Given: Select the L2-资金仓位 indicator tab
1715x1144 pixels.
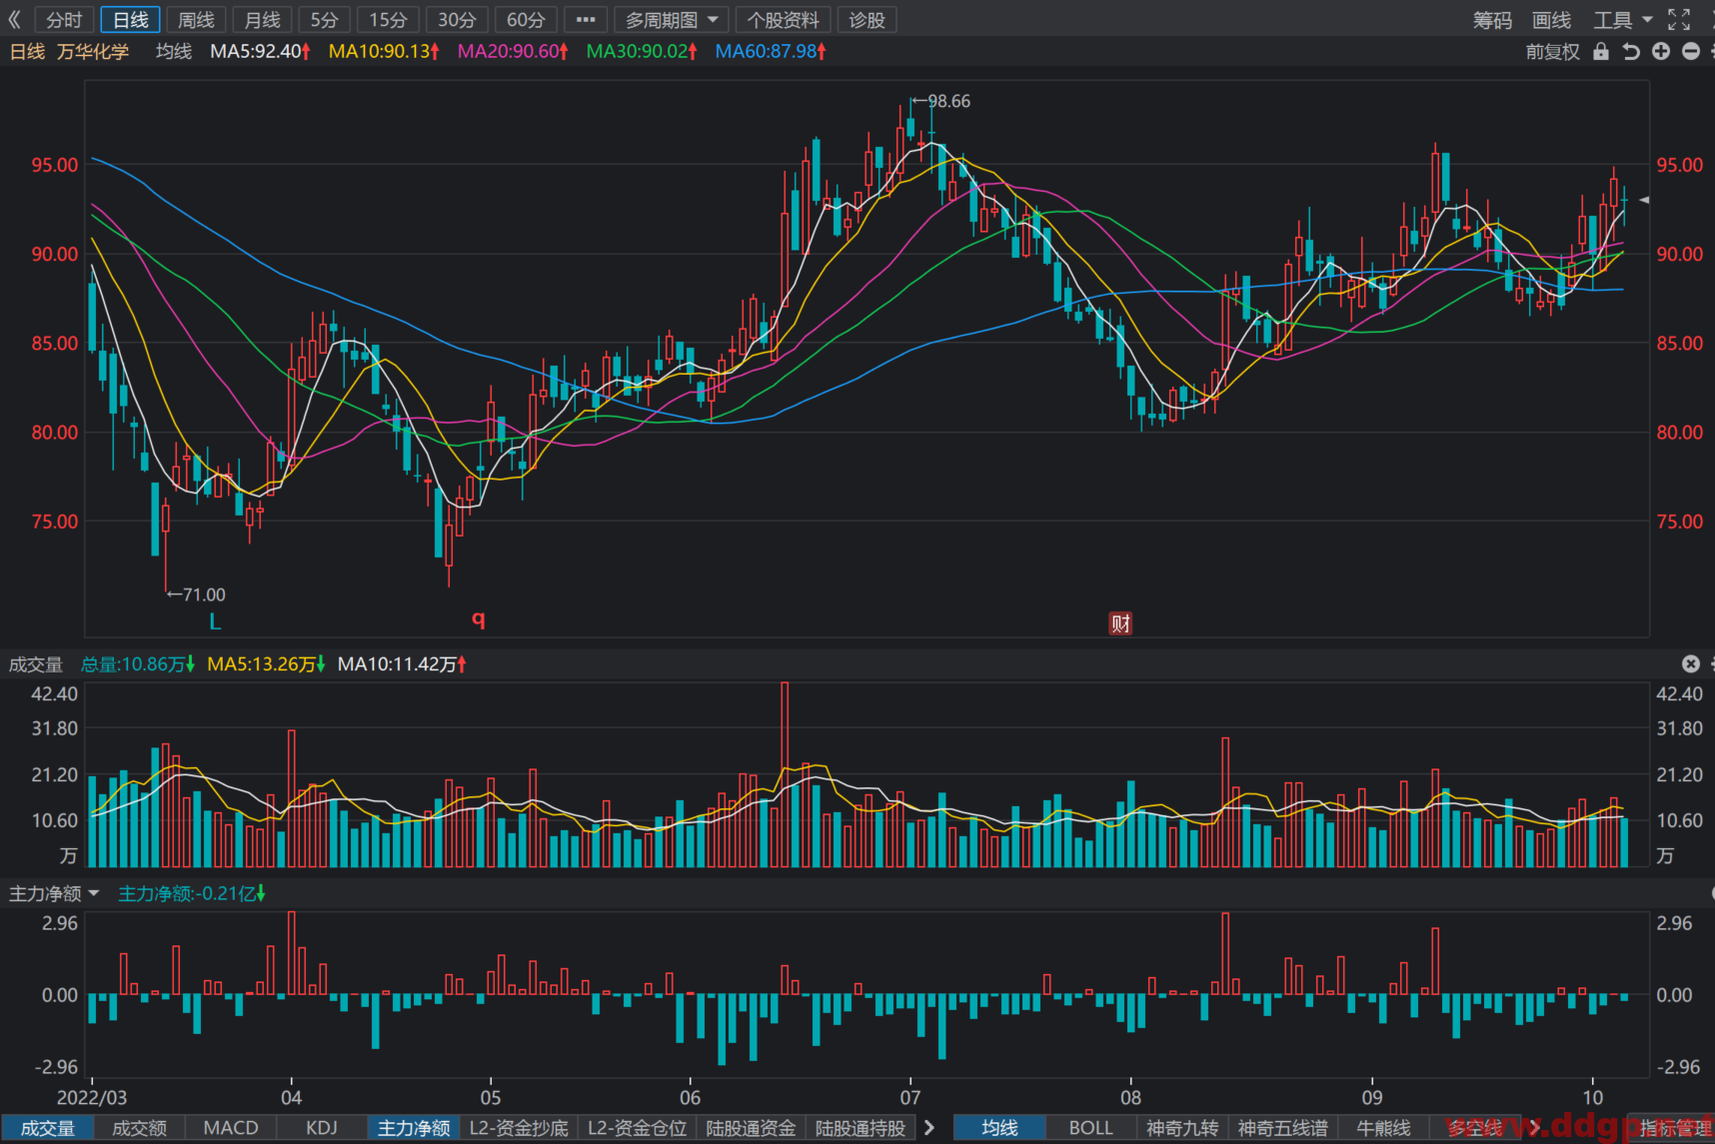Looking at the screenshot, I should [637, 1128].
